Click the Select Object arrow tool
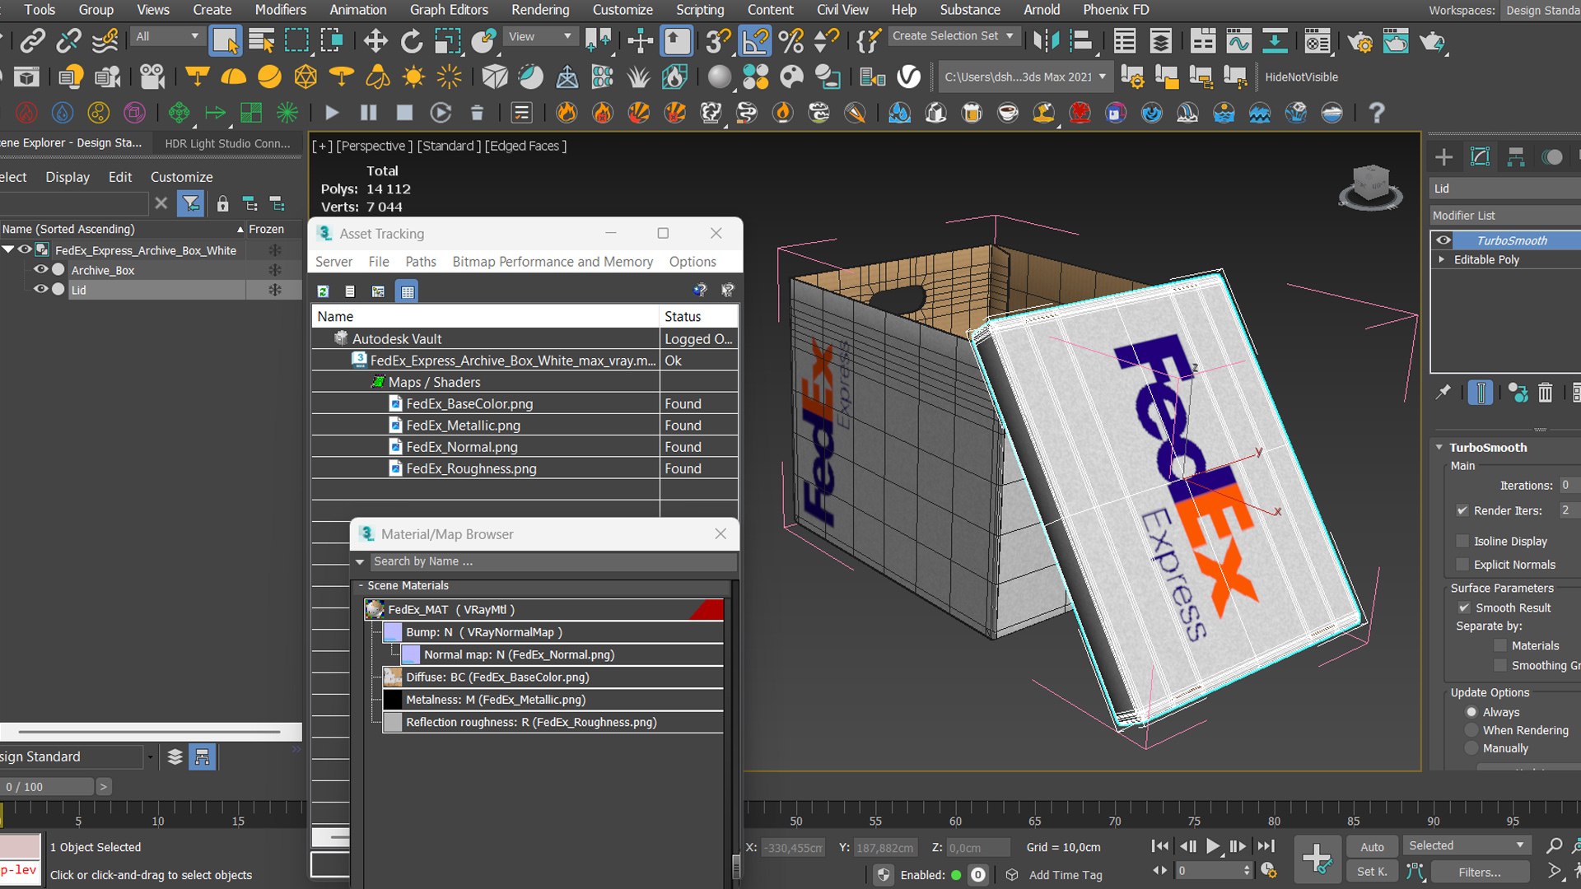 click(x=225, y=40)
